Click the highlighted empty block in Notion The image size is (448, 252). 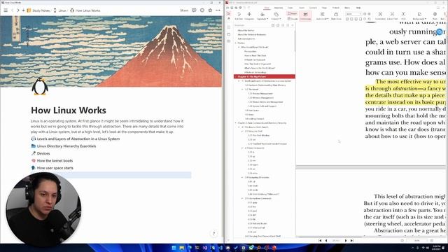(x=111, y=175)
